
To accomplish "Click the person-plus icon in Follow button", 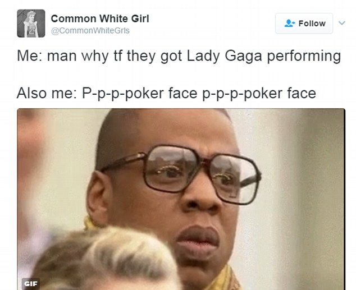I will (x=290, y=24).
